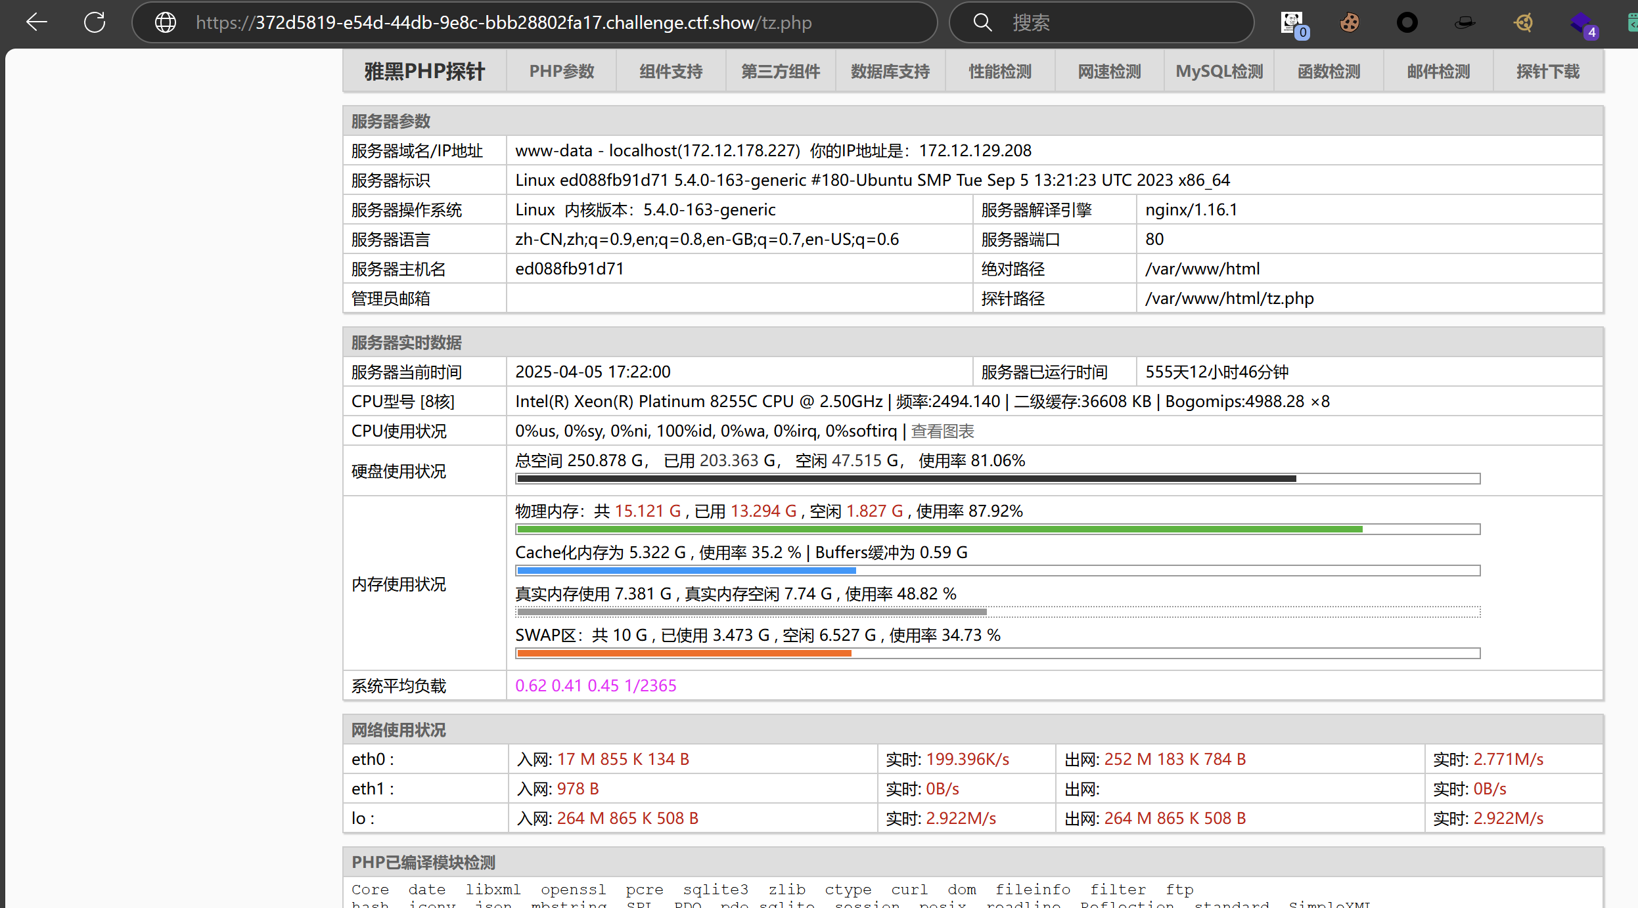Click the gold crosshair extension icon
The width and height of the screenshot is (1638, 908).
[x=1522, y=23]
